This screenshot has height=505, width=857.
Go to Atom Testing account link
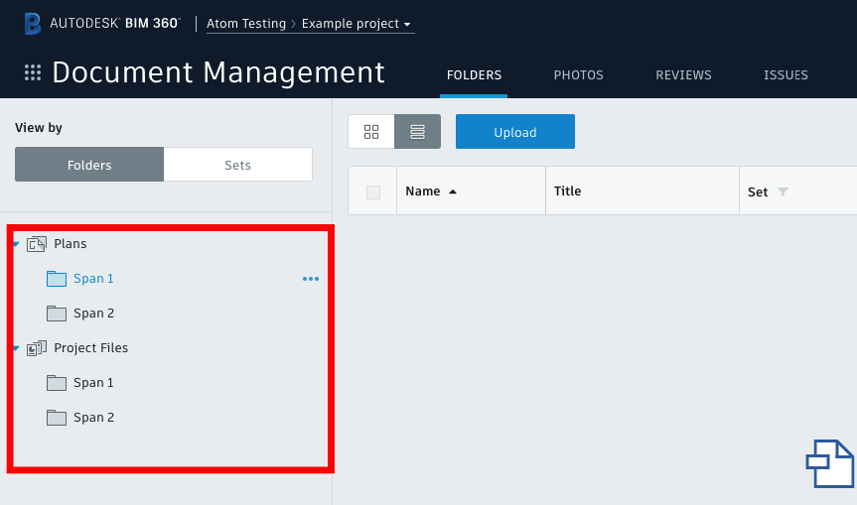(246, 24)
